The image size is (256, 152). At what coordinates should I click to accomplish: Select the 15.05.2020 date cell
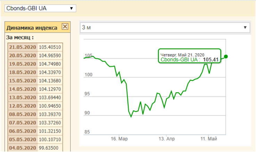tap(23, 81)
